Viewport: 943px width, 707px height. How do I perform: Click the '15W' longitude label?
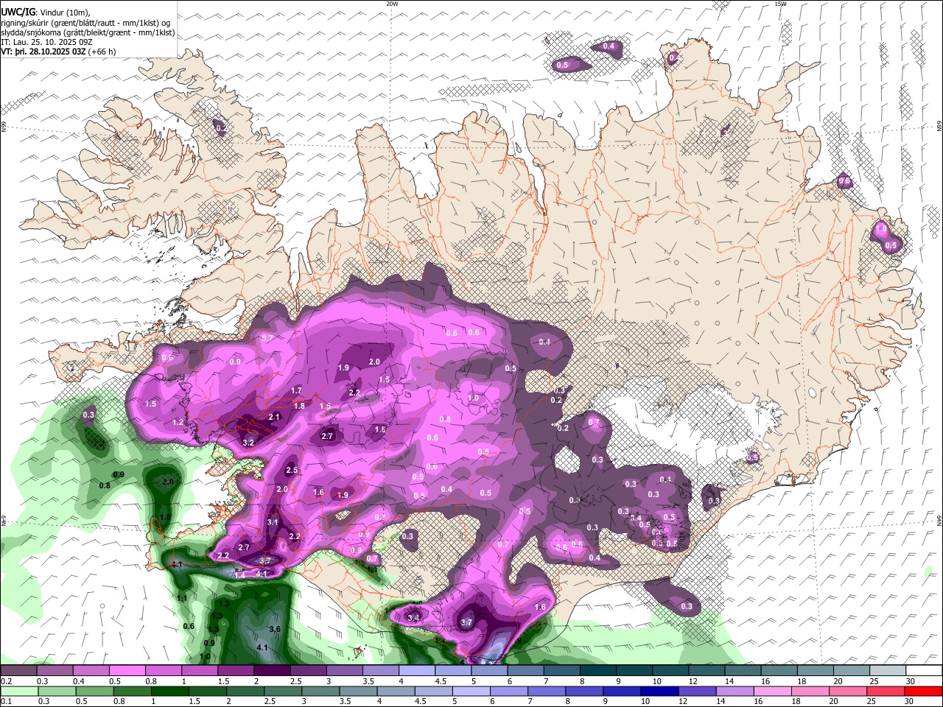780,4
